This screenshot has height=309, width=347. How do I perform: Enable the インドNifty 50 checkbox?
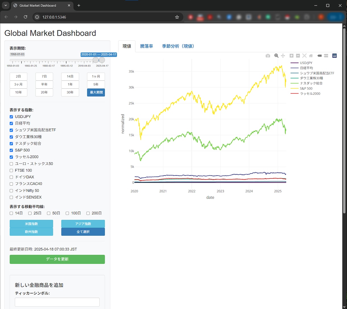pos(11,190)
